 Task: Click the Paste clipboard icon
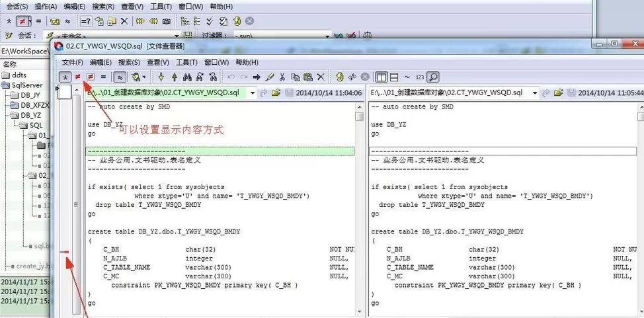[x=308, y=77]
